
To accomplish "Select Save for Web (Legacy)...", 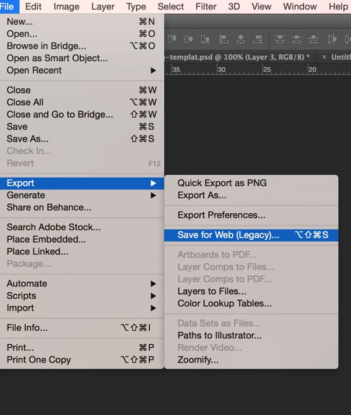I will pos(251,235).
